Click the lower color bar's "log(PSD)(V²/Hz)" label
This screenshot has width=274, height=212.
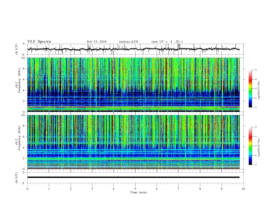pos(259,147)
